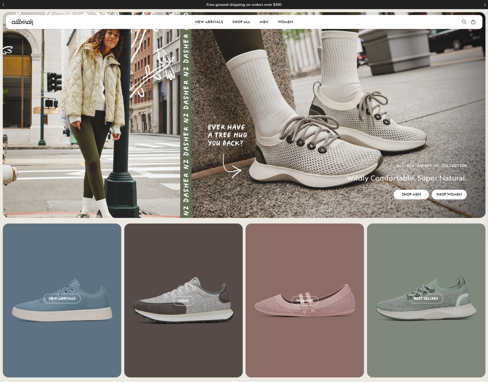
Task: Open the Women nav menu
Action: coord(285,22)
